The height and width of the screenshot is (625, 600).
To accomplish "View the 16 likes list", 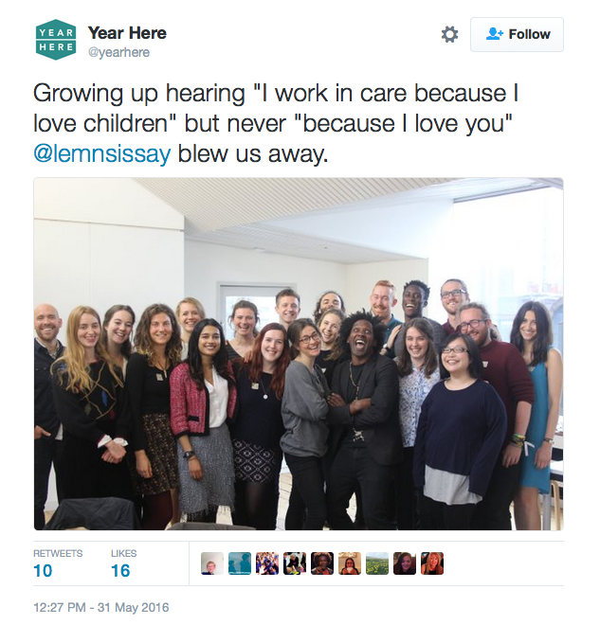I will [123, 564].
